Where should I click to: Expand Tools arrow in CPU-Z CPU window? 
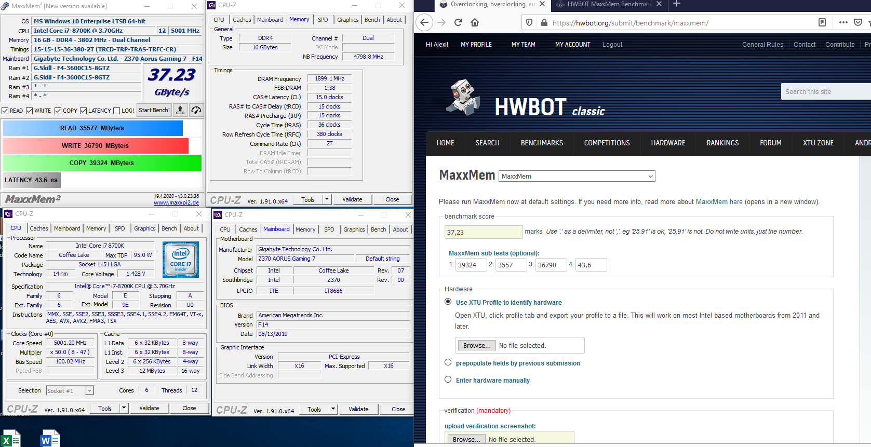coord(124,408)
